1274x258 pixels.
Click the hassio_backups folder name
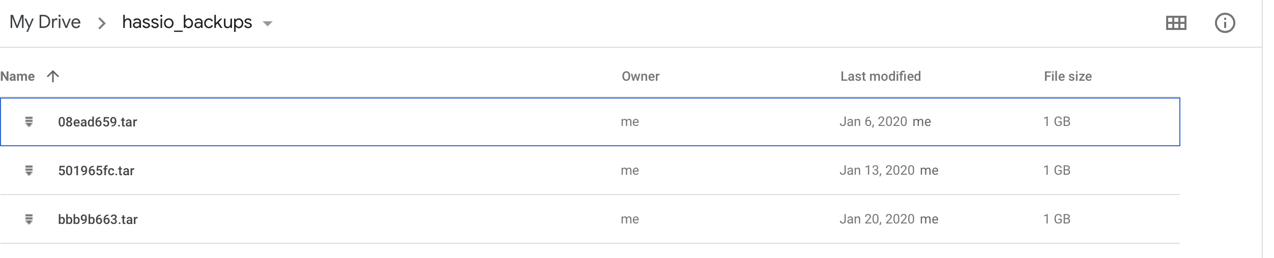(187, 22)
